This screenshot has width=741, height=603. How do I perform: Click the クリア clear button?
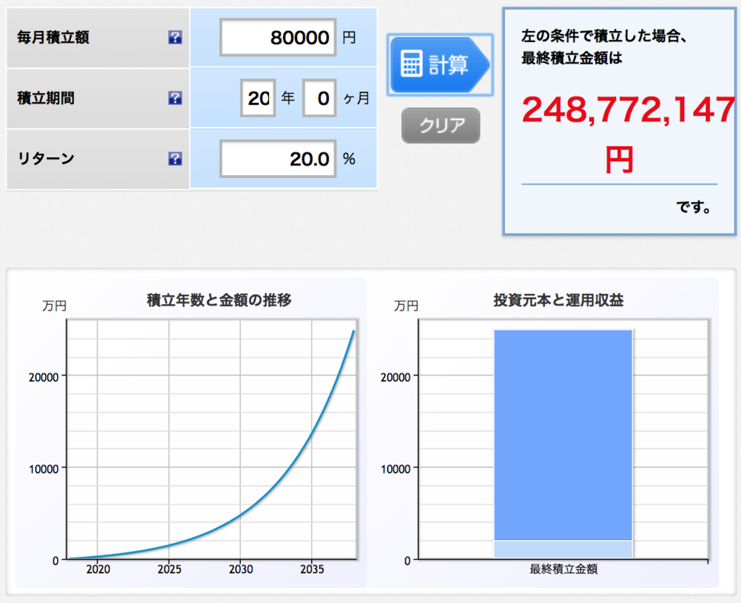[441, 125]
